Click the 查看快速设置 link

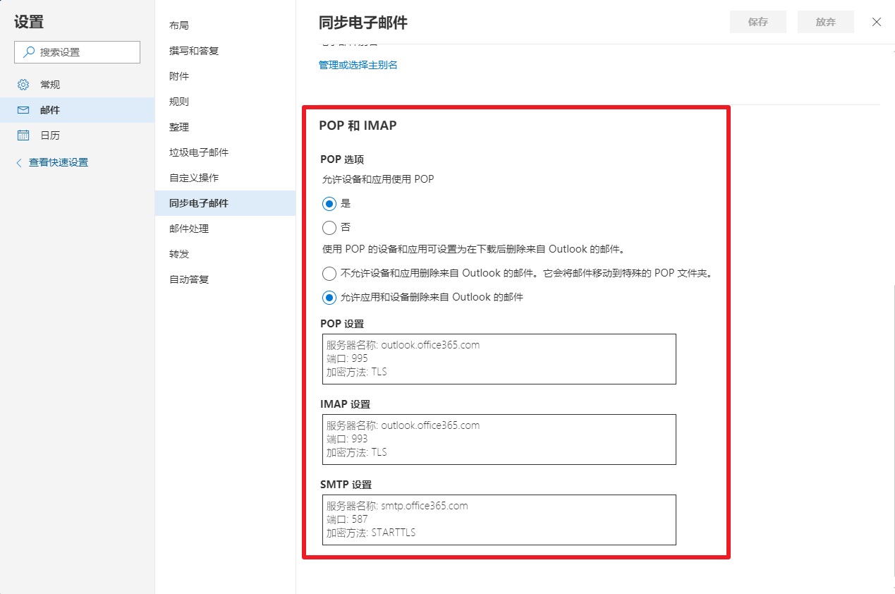59,163
